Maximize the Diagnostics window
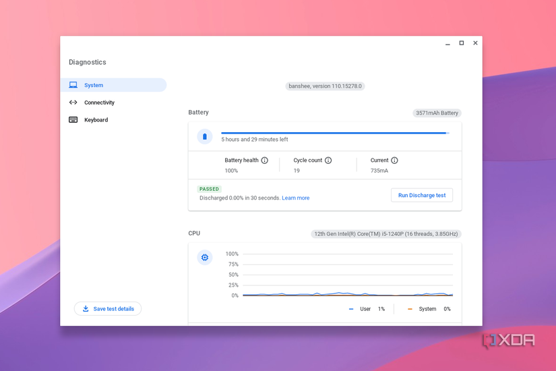This screenshot has height=371, width=556. pos(462,43)
